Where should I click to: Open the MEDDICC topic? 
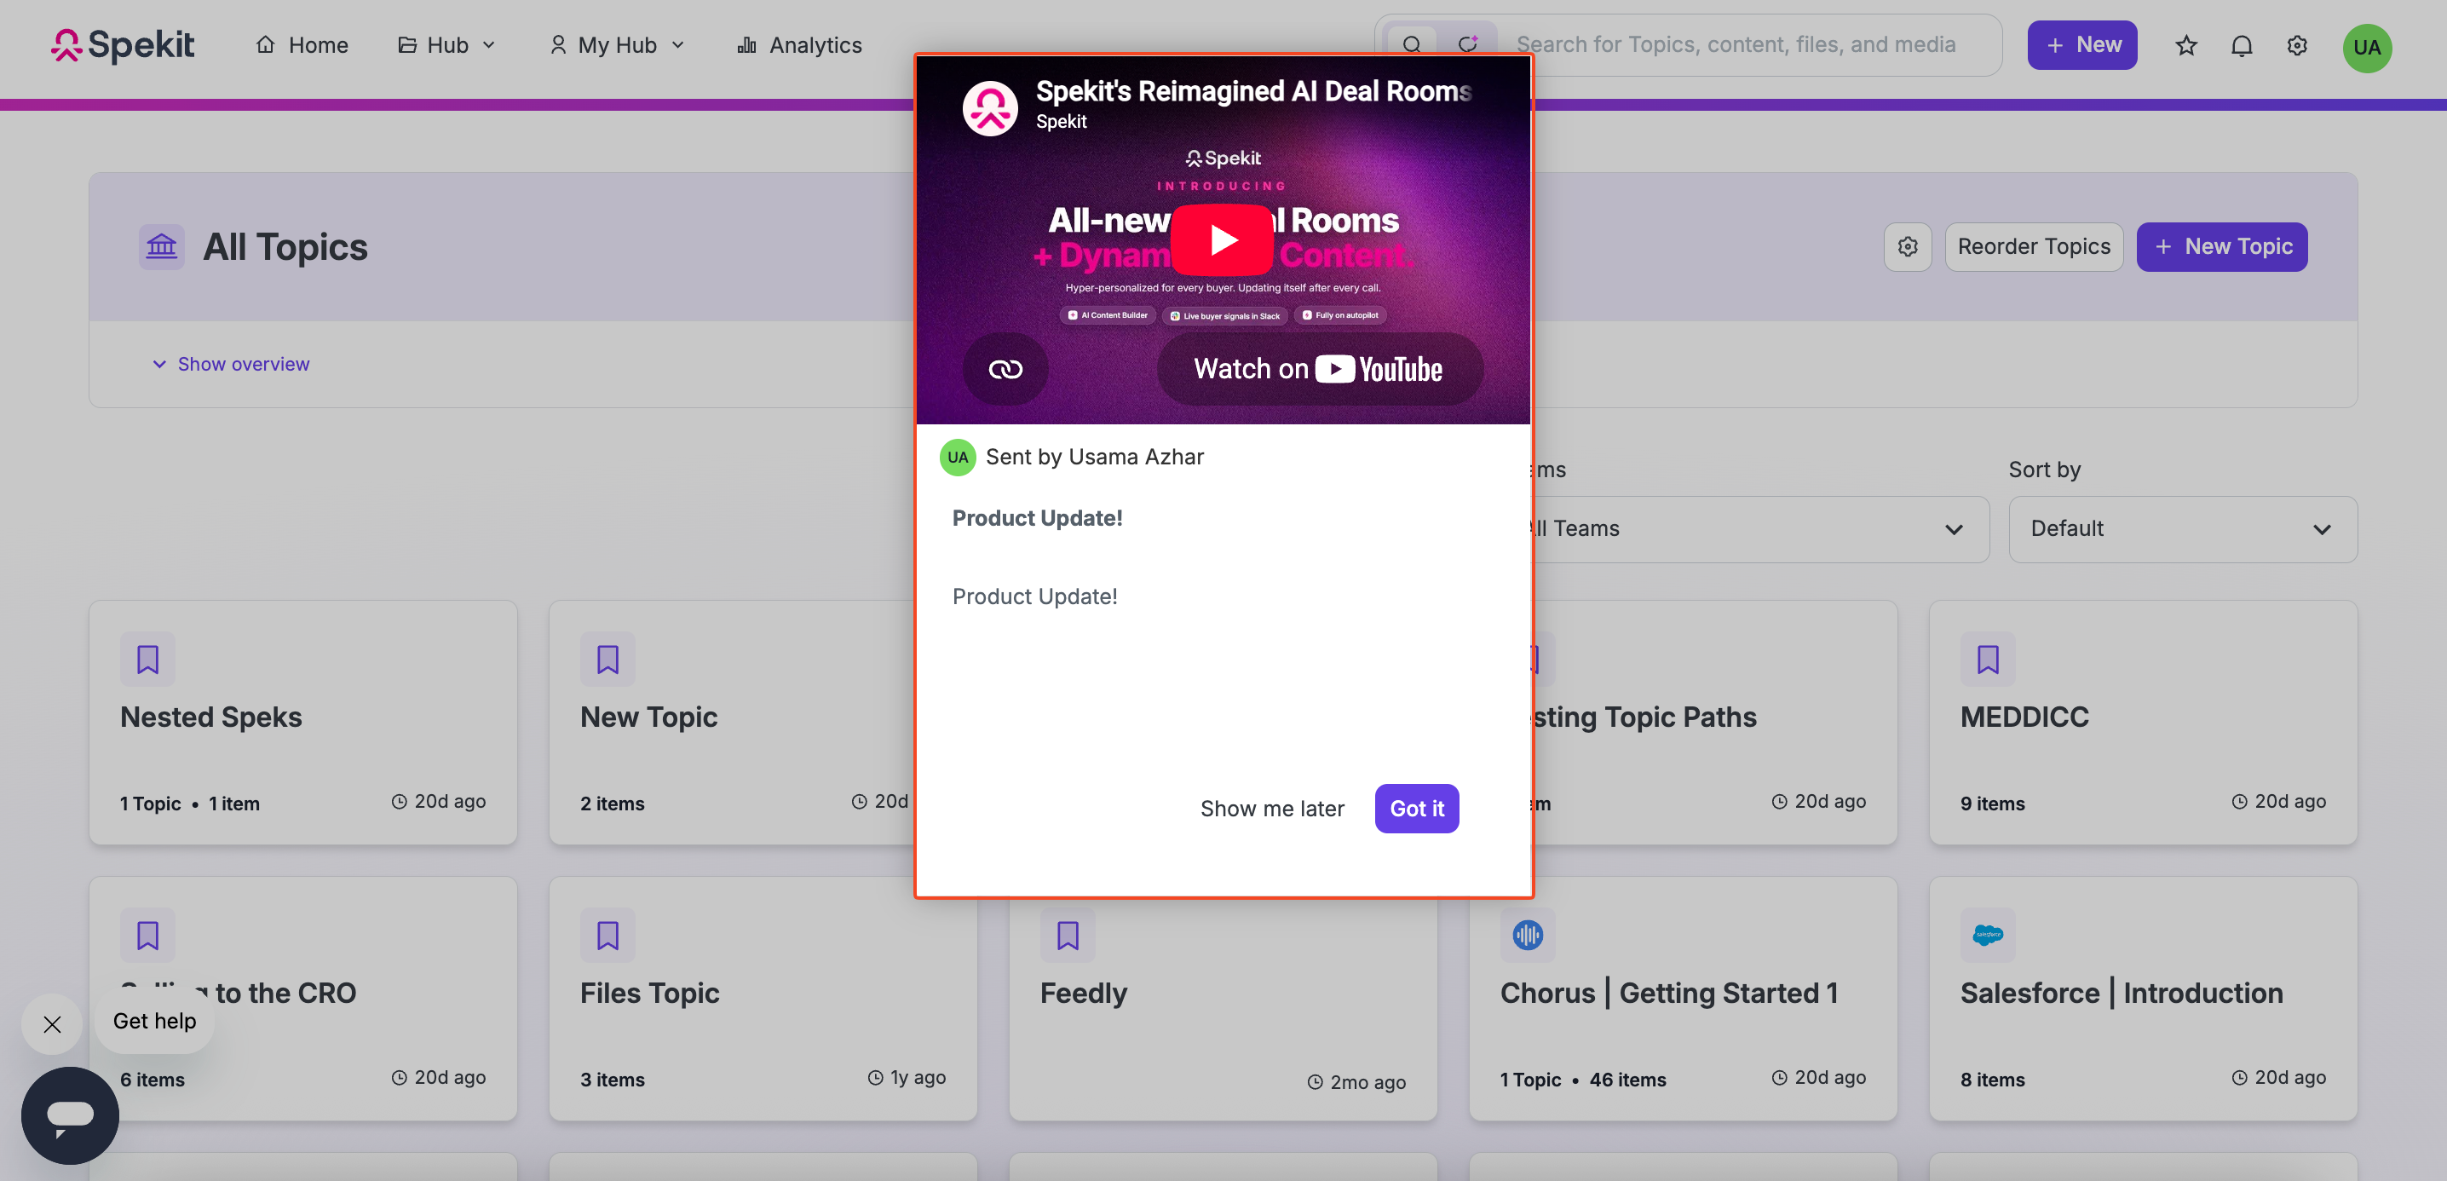pyautogui.click(x=2024, y=717)
